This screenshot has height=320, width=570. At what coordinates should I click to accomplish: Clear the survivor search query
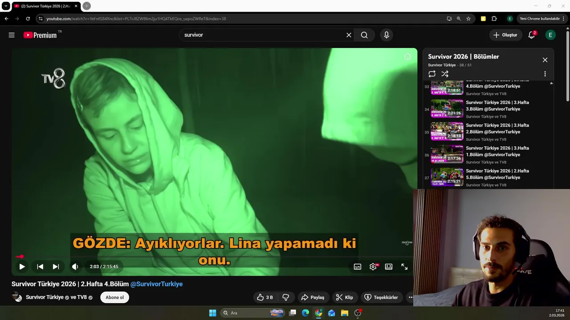(x=349, y=35)
